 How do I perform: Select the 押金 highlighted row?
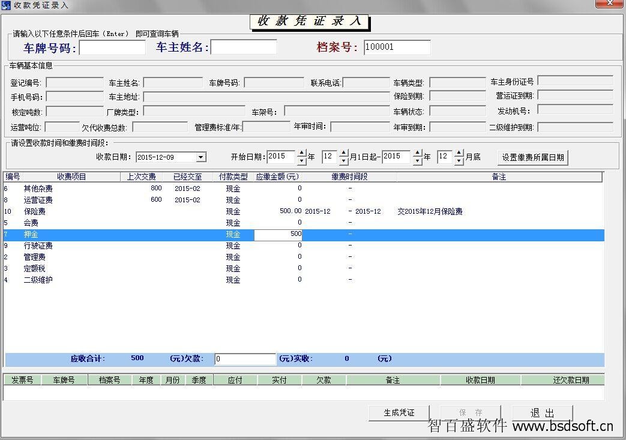point(304,234)
